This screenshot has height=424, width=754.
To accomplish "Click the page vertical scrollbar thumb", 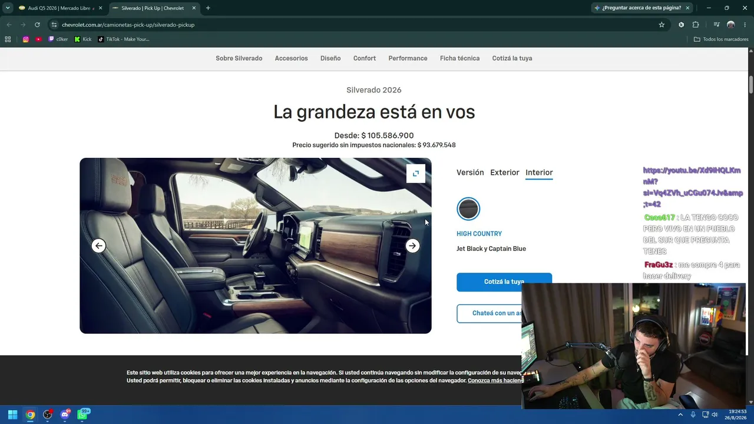I will click(750, 84).
